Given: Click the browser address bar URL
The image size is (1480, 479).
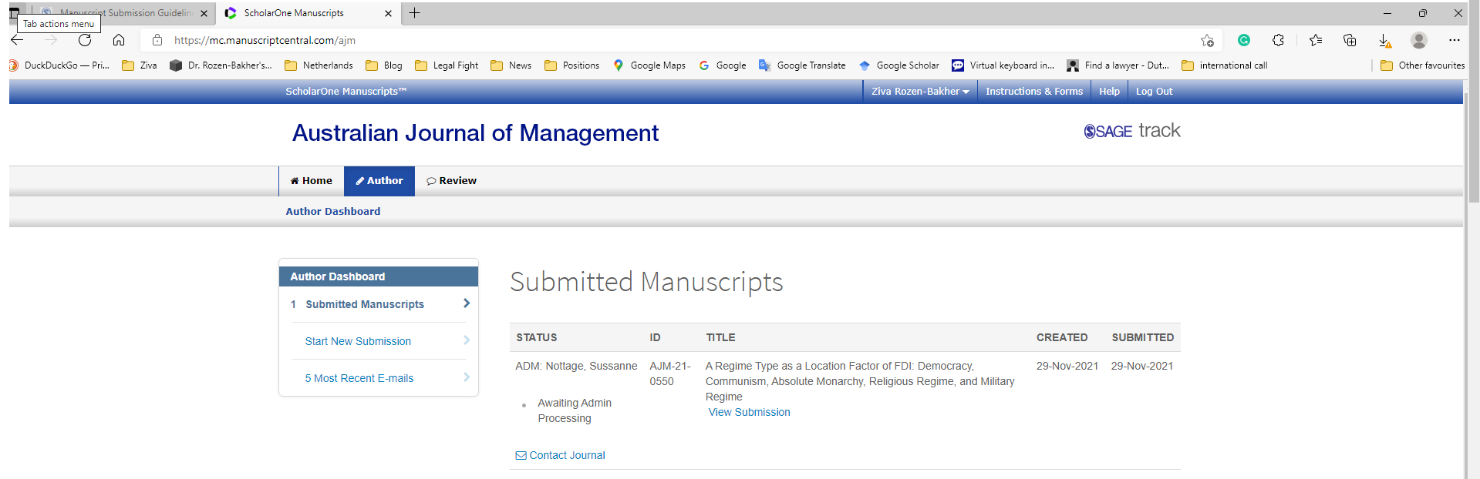Looking at the screenshot, I should [265, 40].
